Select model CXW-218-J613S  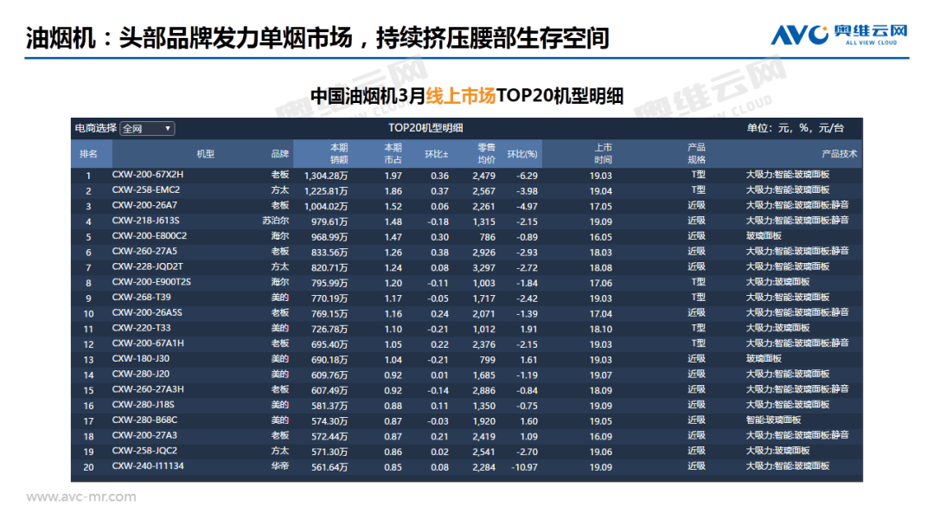[146, 221]
